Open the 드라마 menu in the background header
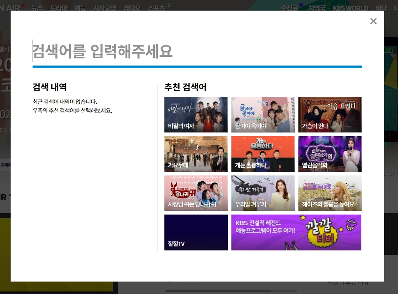Viewport: 398px width, 294px height. coord(59,8)
